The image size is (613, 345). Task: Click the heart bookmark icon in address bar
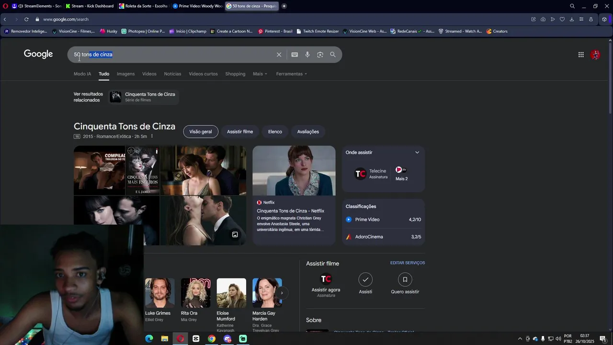coord(562,19)
